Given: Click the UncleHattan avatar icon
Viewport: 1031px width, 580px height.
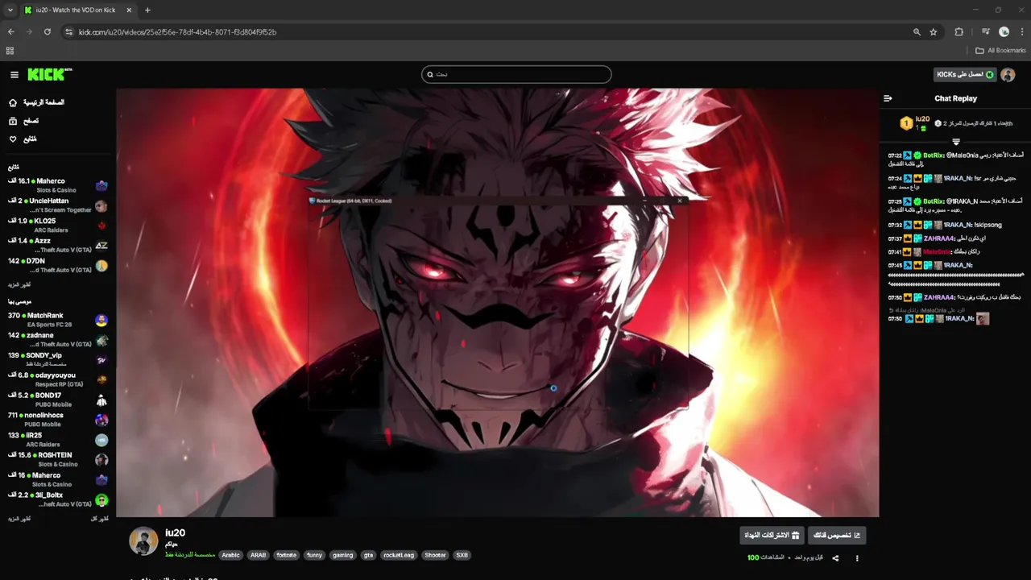Looking at the screenshot, I should [101, 205].
